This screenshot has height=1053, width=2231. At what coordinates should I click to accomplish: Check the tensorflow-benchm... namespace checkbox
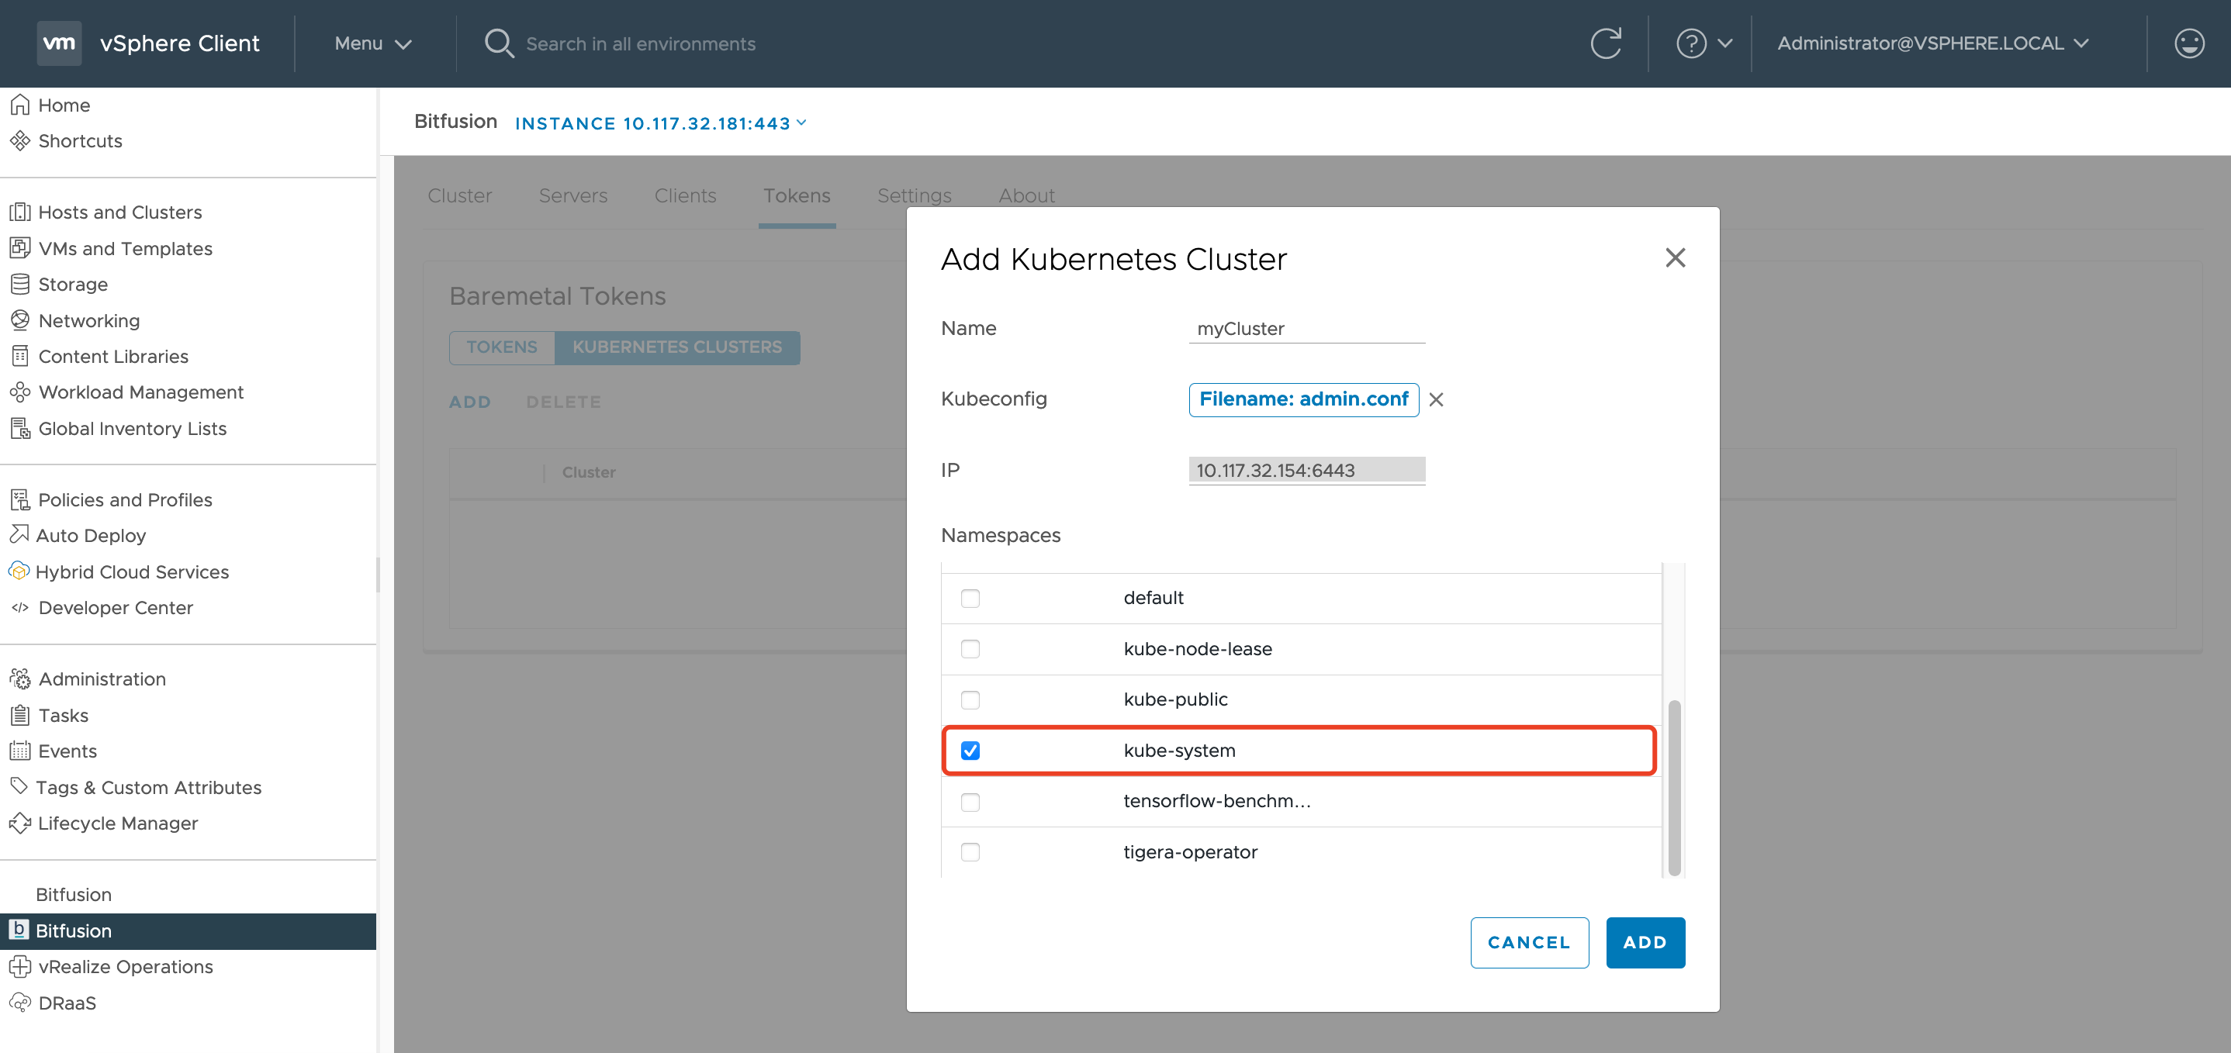click(x=970, y=801)
